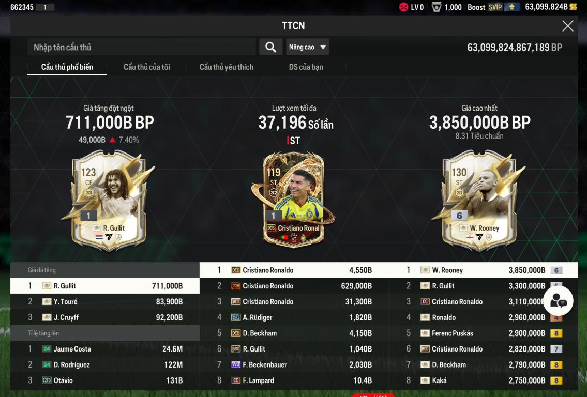Close the TTCN window
This screenshot has height=397, width=587.
pyautogui.click(x=567, y=26)
